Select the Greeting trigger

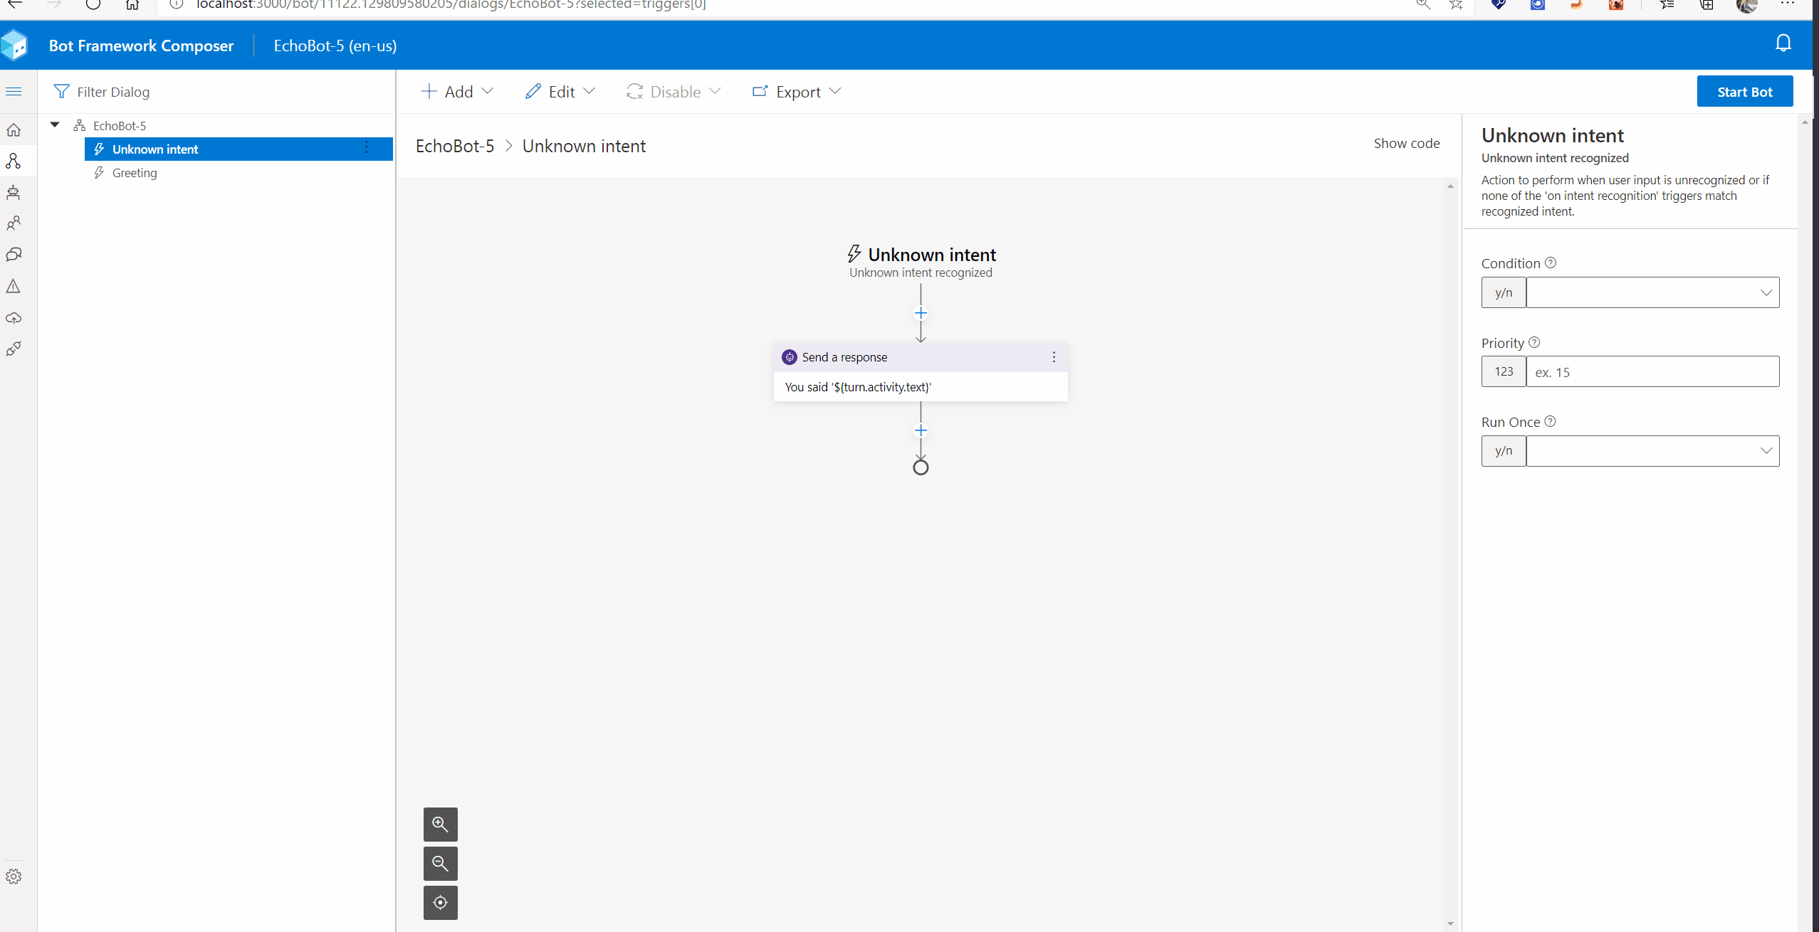(135, 173)
